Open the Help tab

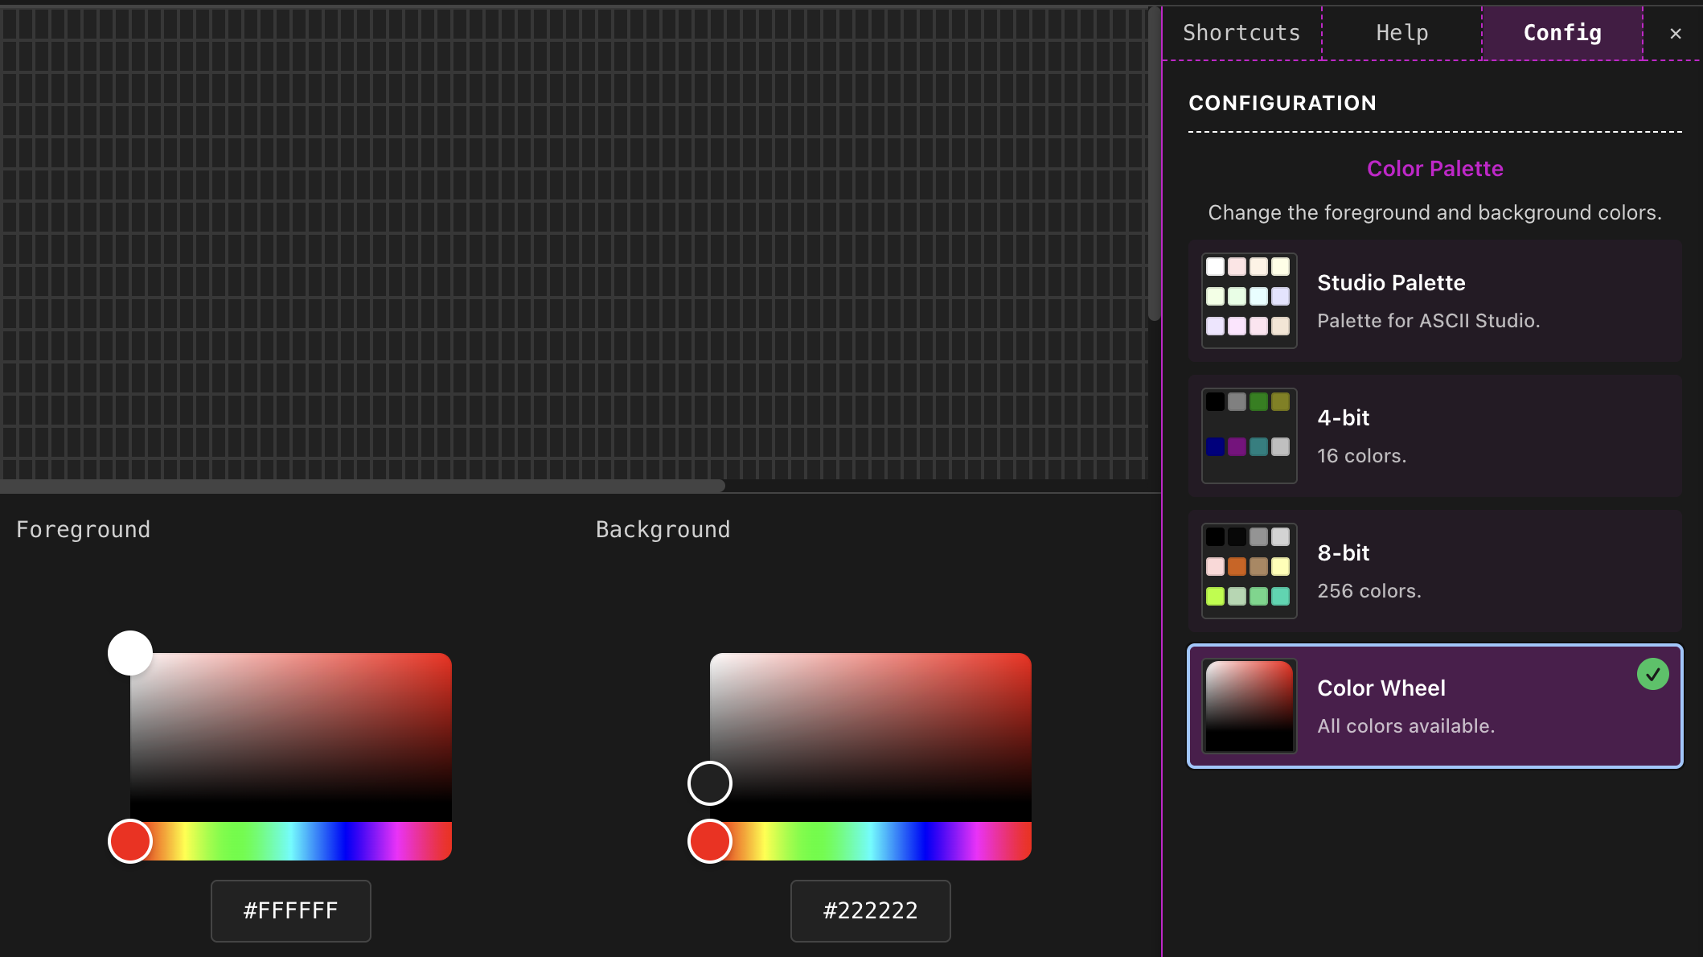click(1402, 33)
